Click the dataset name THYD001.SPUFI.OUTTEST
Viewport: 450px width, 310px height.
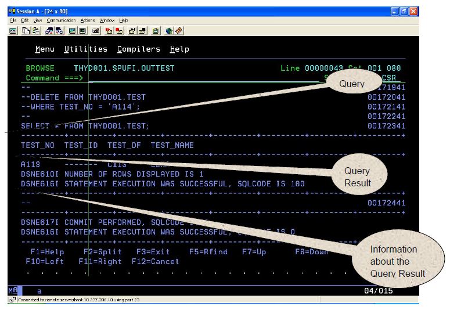[124, 69]
